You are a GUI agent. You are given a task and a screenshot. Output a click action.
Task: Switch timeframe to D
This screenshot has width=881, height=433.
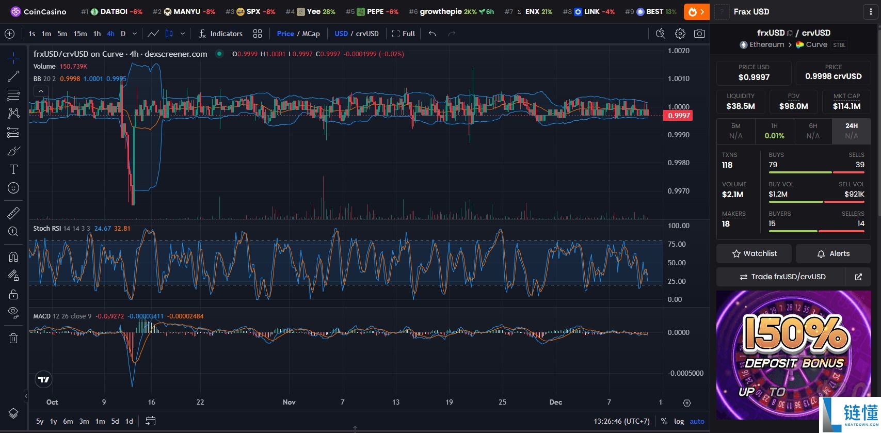[x=123, y=34]
